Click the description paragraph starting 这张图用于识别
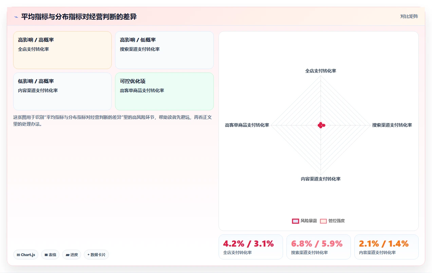Screen dimensions: 432x273 pos(113,121)
